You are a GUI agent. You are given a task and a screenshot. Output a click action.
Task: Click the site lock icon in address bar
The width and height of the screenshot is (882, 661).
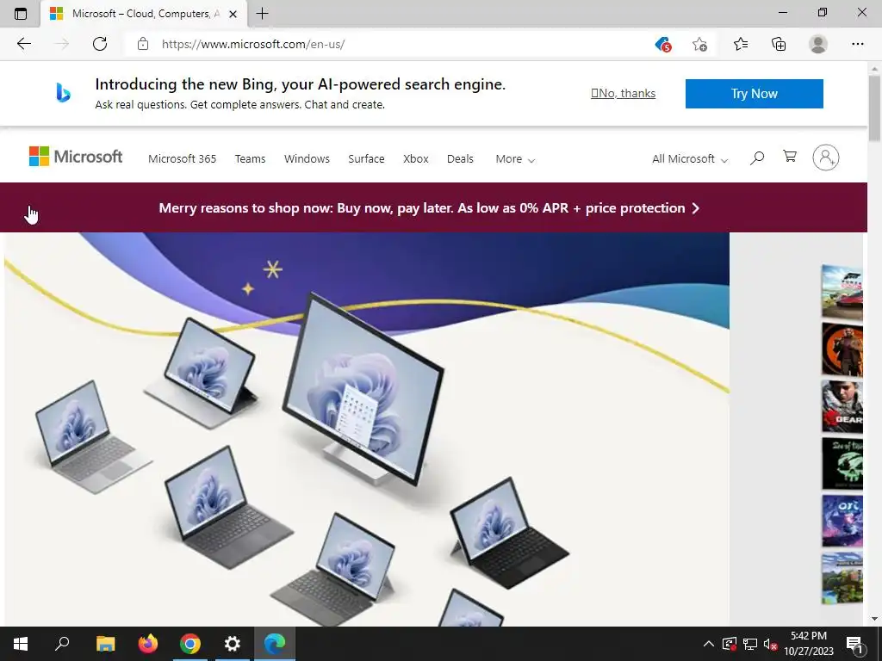click(x=143, y=44)
